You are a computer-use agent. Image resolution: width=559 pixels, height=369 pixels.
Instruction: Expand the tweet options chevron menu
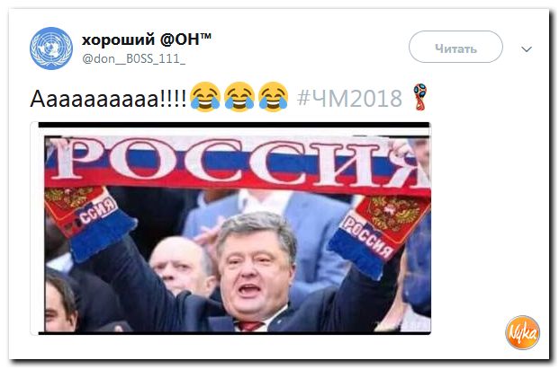[527, 49]
